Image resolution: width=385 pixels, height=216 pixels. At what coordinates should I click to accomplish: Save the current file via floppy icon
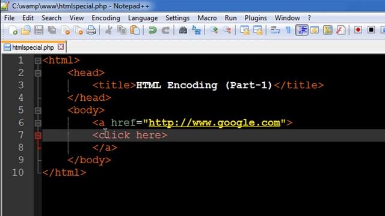pos(38,30)
